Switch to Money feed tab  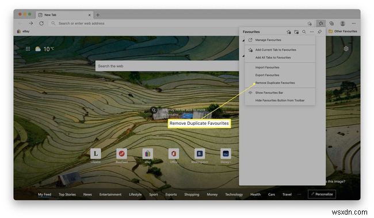click(212, 194)
